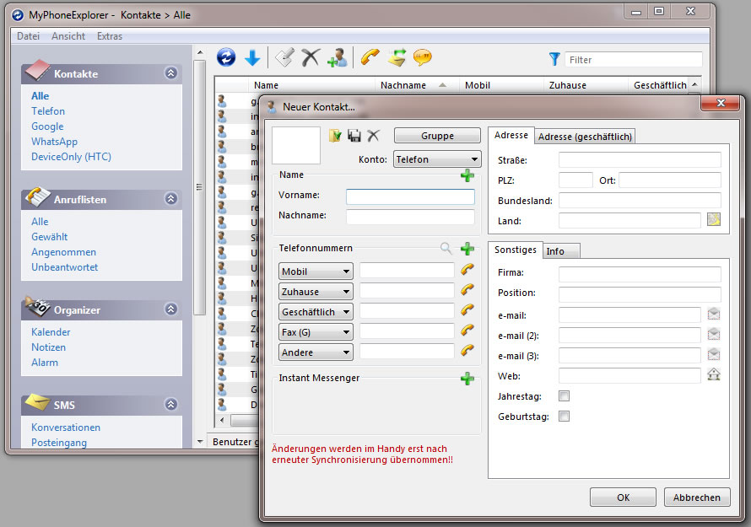This screenshot has width=751, height=527.
Task: Open the Info tab
Action: (555, 251)
